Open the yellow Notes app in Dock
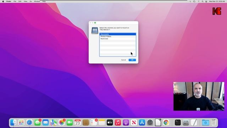Screen dimensions: 227x128 [x=102, y=122]
